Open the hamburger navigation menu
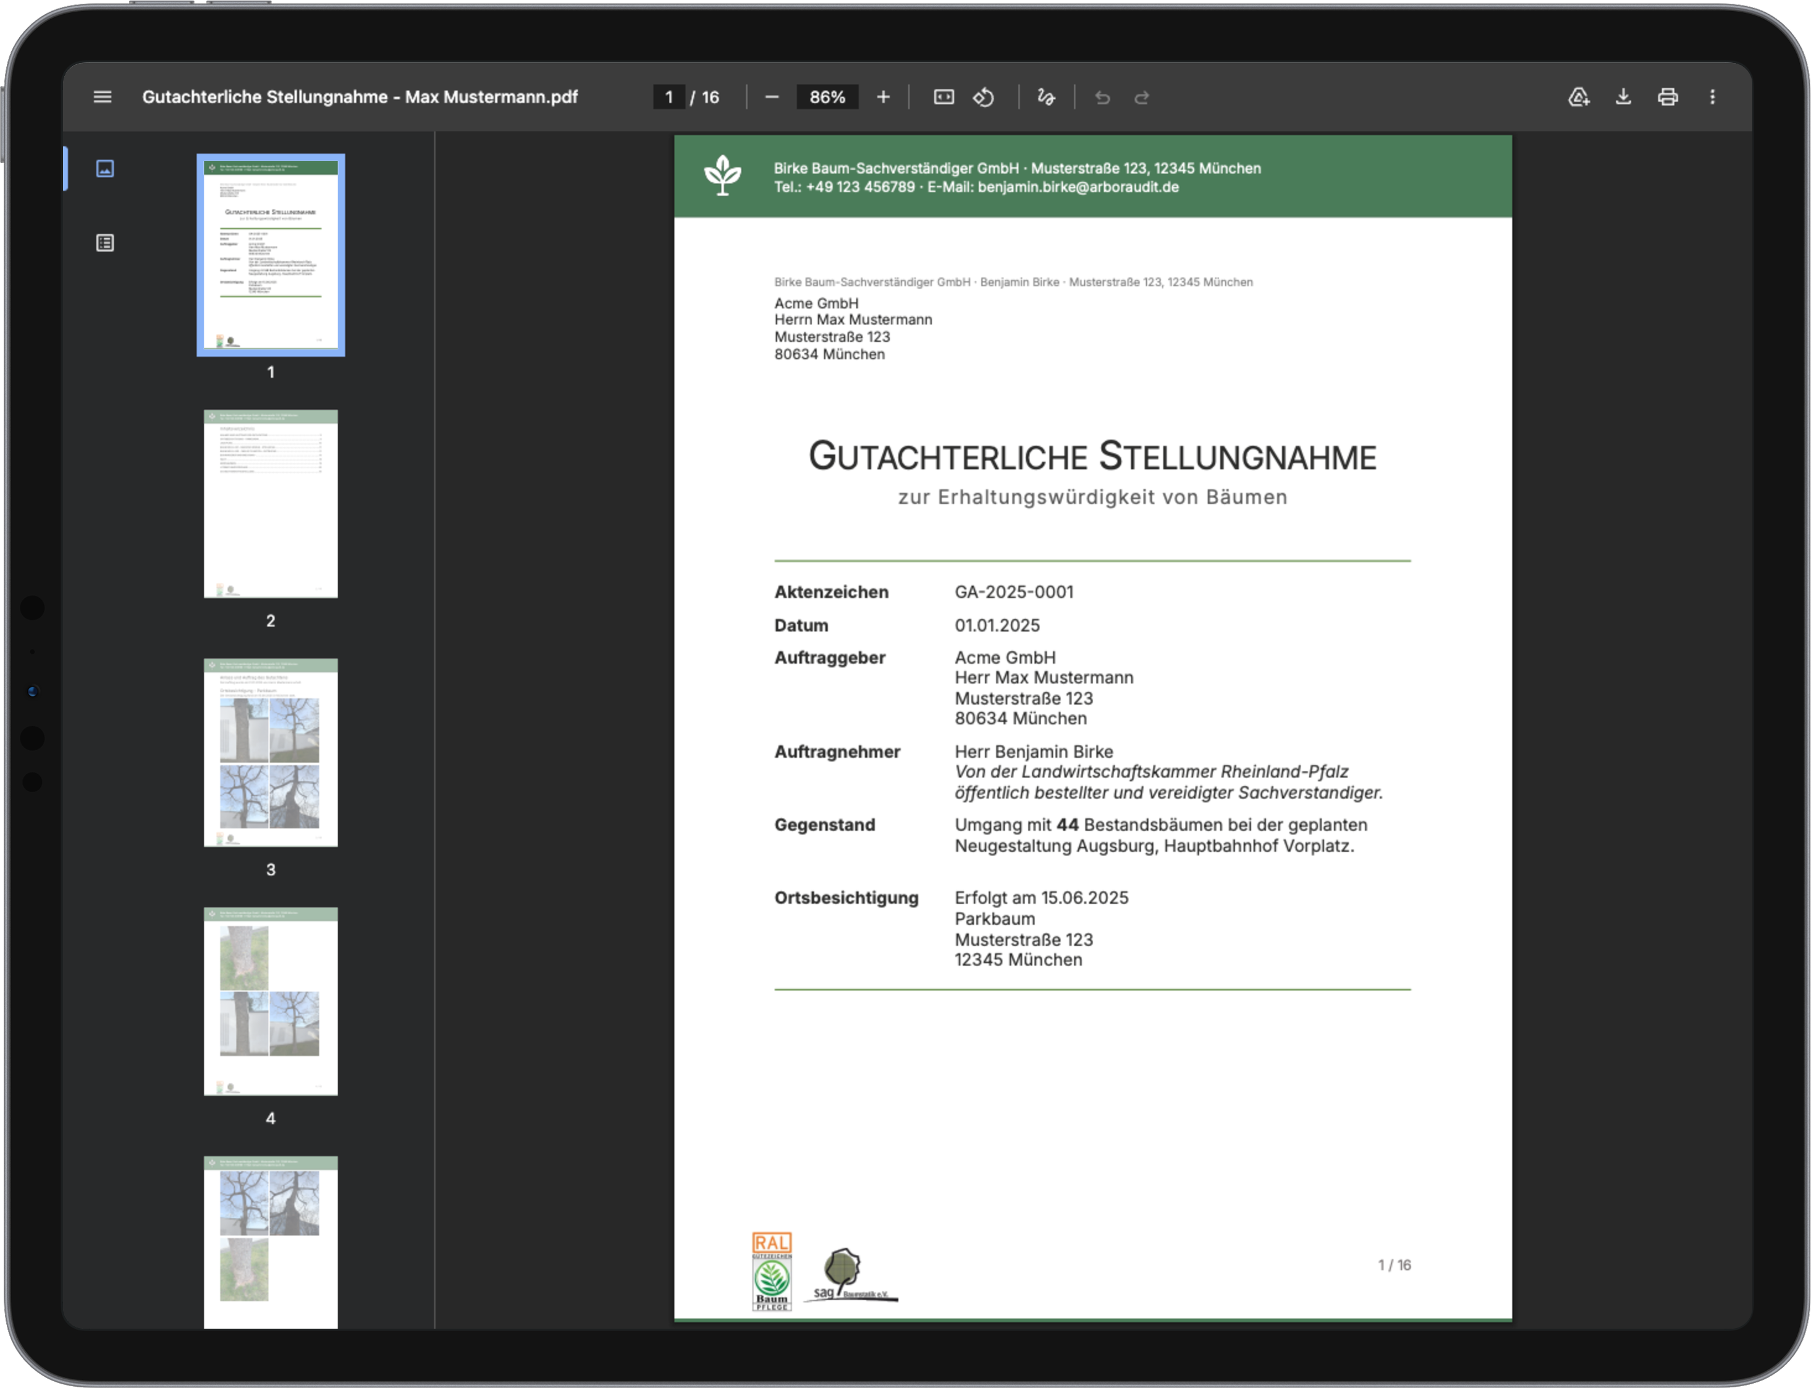Image resolution: width=1811 pixels, height=1388 pixels. (101, 96)
